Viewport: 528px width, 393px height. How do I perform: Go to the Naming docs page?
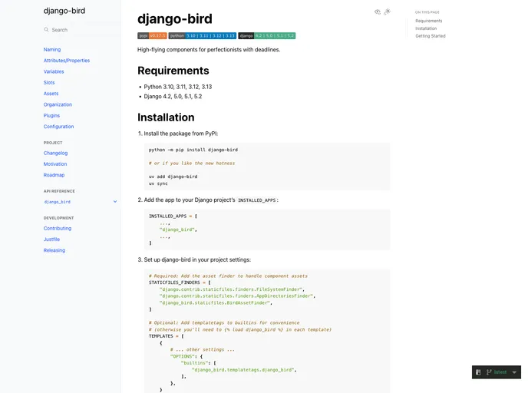pyautogui.click(x=52, y=49)
